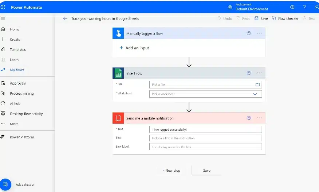
Task: Open My flows in sidebar
Action: coord(17,70)
